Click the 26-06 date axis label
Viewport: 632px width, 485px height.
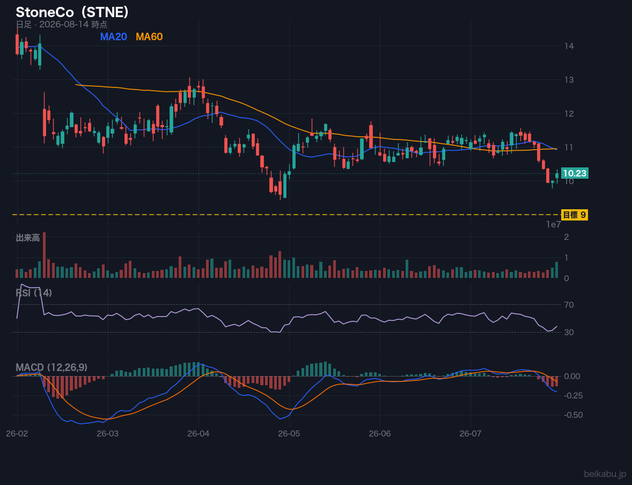point(380,434)
